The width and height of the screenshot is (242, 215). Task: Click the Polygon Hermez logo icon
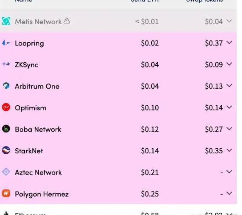(x=6, y=194)
